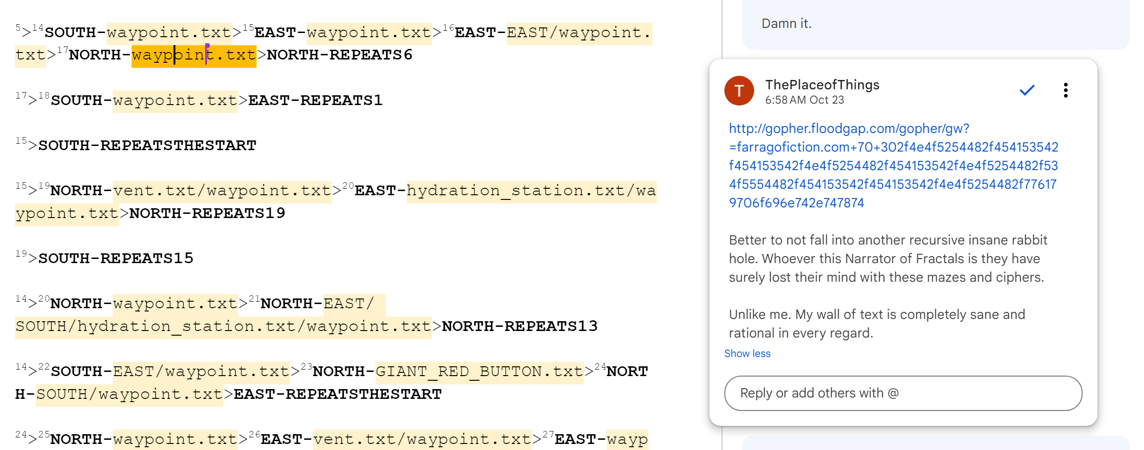Open the three-dot comment options menu
Image resolution: width=1144 pixels, height=450 pixels.
click(x=1065, y=90)
